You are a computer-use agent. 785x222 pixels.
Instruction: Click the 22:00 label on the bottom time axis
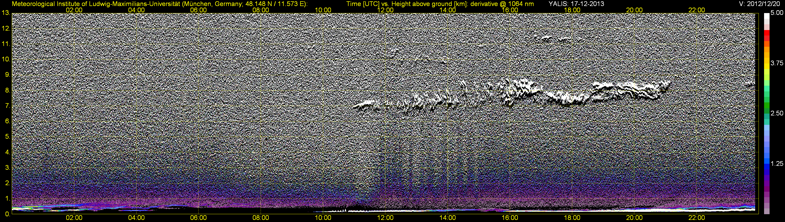pos(697,218)
